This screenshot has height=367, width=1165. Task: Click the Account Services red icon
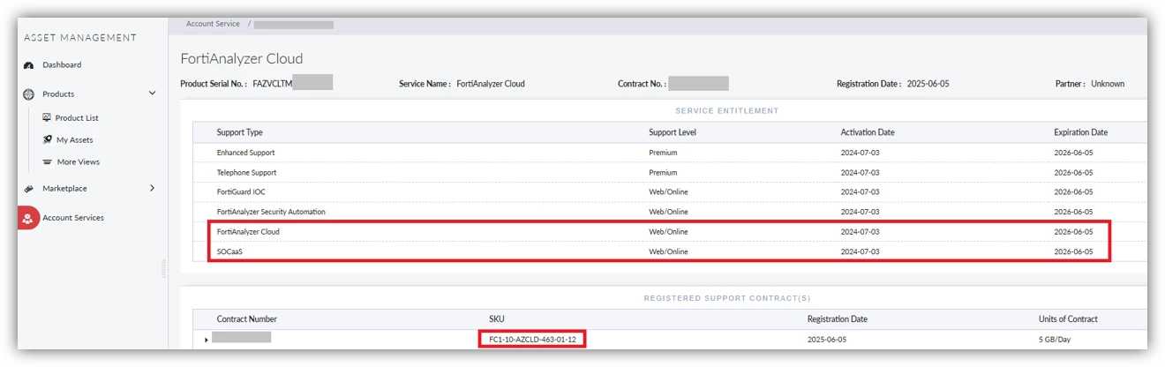[28, 218]
